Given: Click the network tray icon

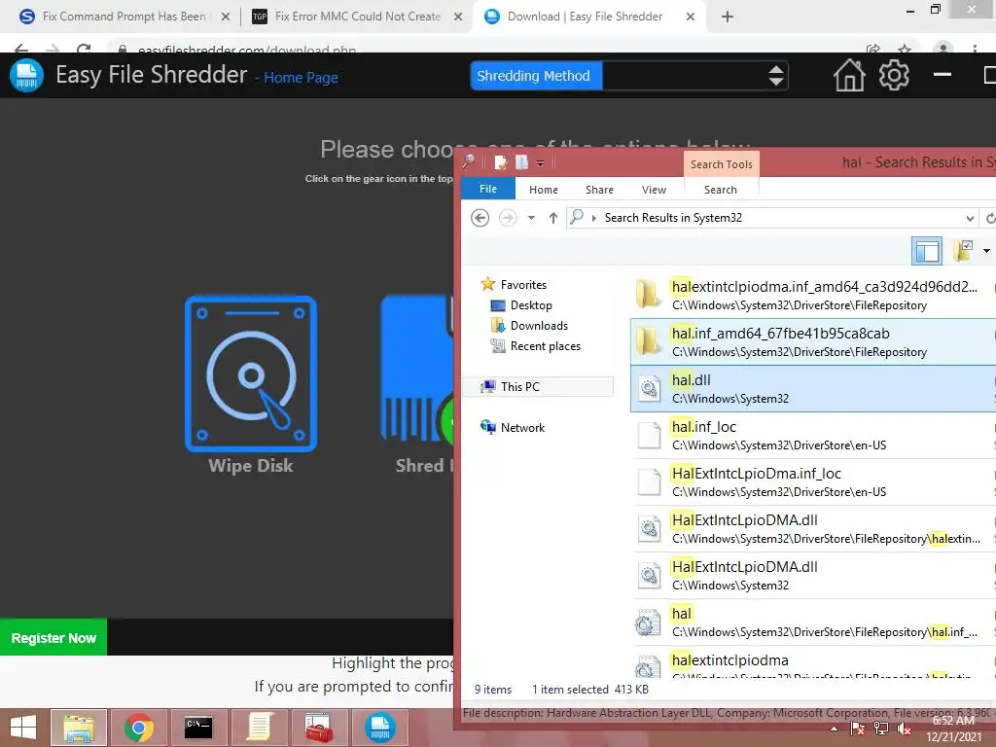Looking at the screenshot, I should (881, 729).
